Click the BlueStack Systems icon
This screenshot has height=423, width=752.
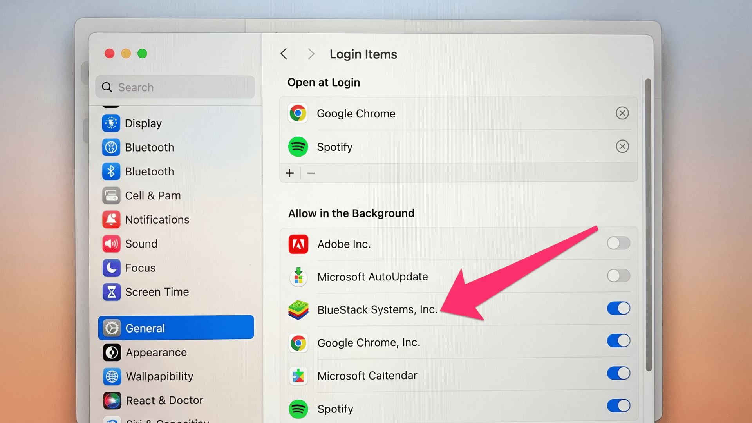click(298, 310)
